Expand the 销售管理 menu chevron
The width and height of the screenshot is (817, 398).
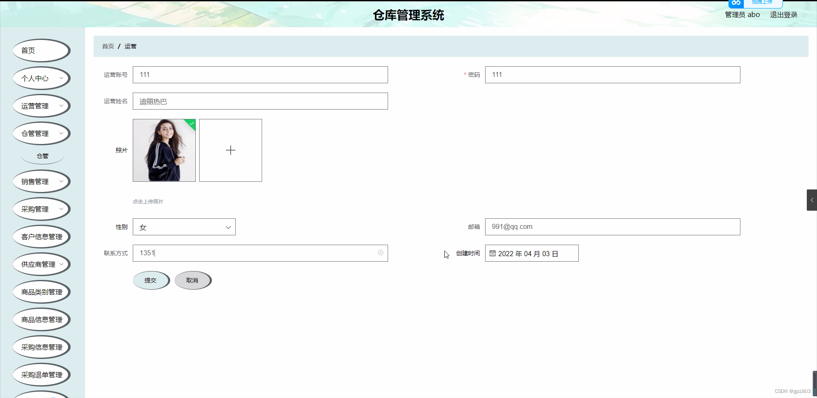coord(61,181)
